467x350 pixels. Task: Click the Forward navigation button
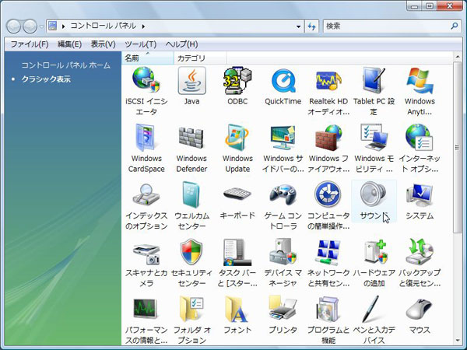coord(30,26)
